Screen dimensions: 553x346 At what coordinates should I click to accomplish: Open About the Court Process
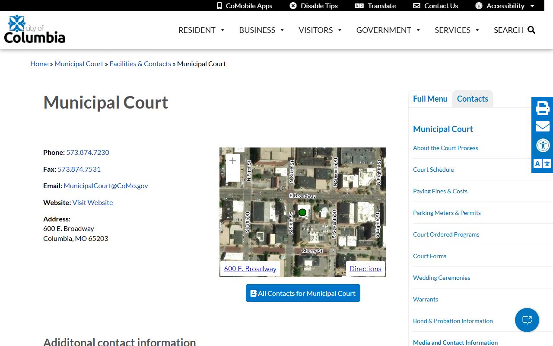(445, 148)
